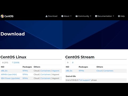Viewport: 128px width, 96px height.
Task: Expand the About dropdown caret
Action: pos(71,16)
